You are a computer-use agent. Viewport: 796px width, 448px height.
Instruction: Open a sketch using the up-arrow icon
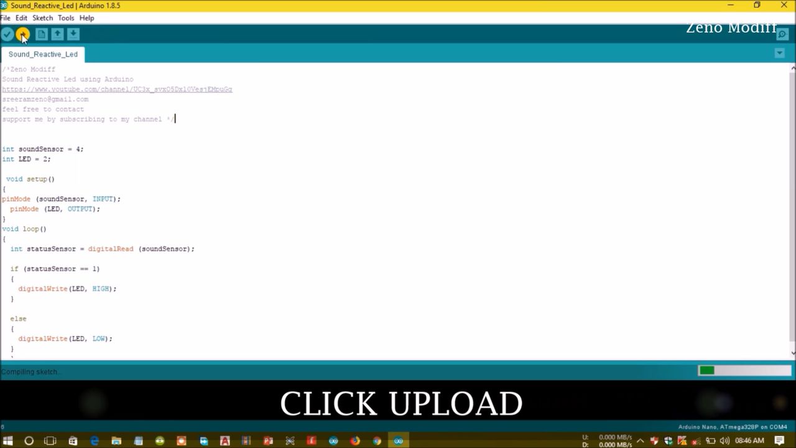[57, 34]
